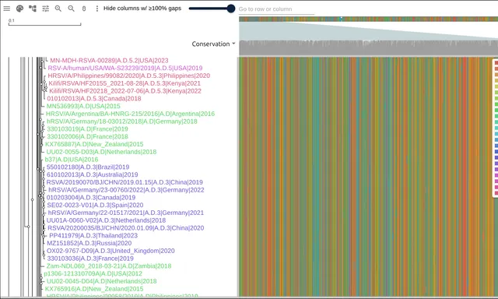This screenshot has height=299, width=498.
Task: Click the gray conservation bar track
Action: [x=368, y=48]
